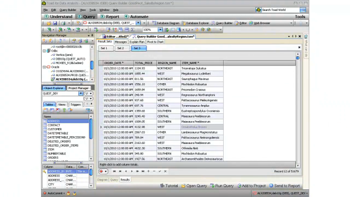
Task: Open the connection selector dropdown
Action: [138, 23]
